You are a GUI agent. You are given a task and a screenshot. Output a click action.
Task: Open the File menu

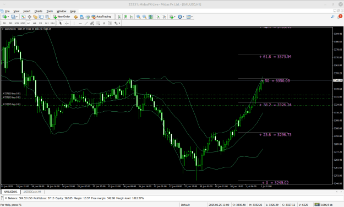click(x=7, y=11)
